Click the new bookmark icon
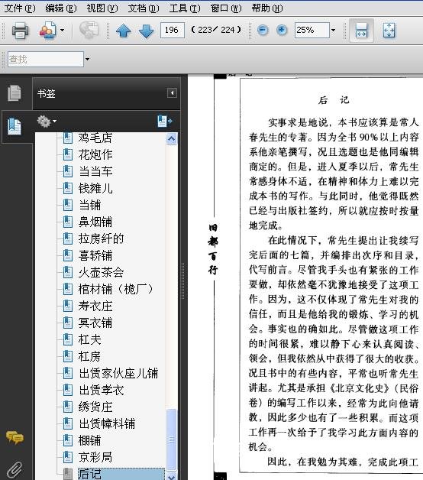Viewport: 423px width, 480px height. pos(165,122)
